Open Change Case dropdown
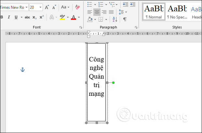The image size is (202, 133). [65, 7]
